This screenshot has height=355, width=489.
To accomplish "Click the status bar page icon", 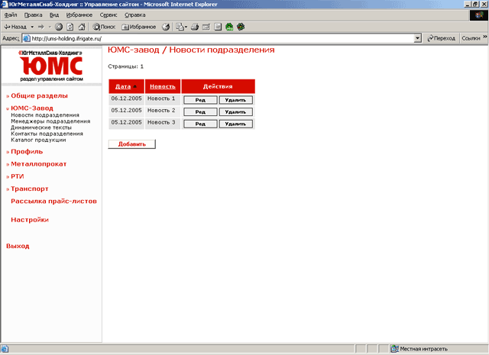I will [x=5, y=349].
